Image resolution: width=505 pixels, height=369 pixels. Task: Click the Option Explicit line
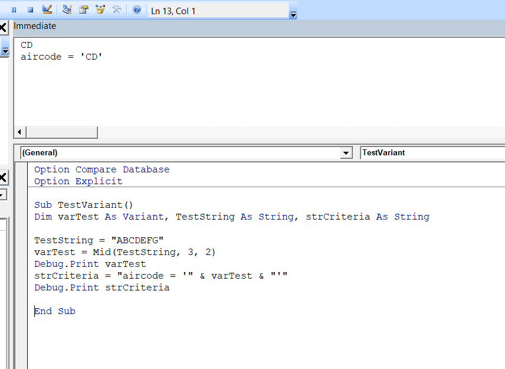click(x=78, y=181)
